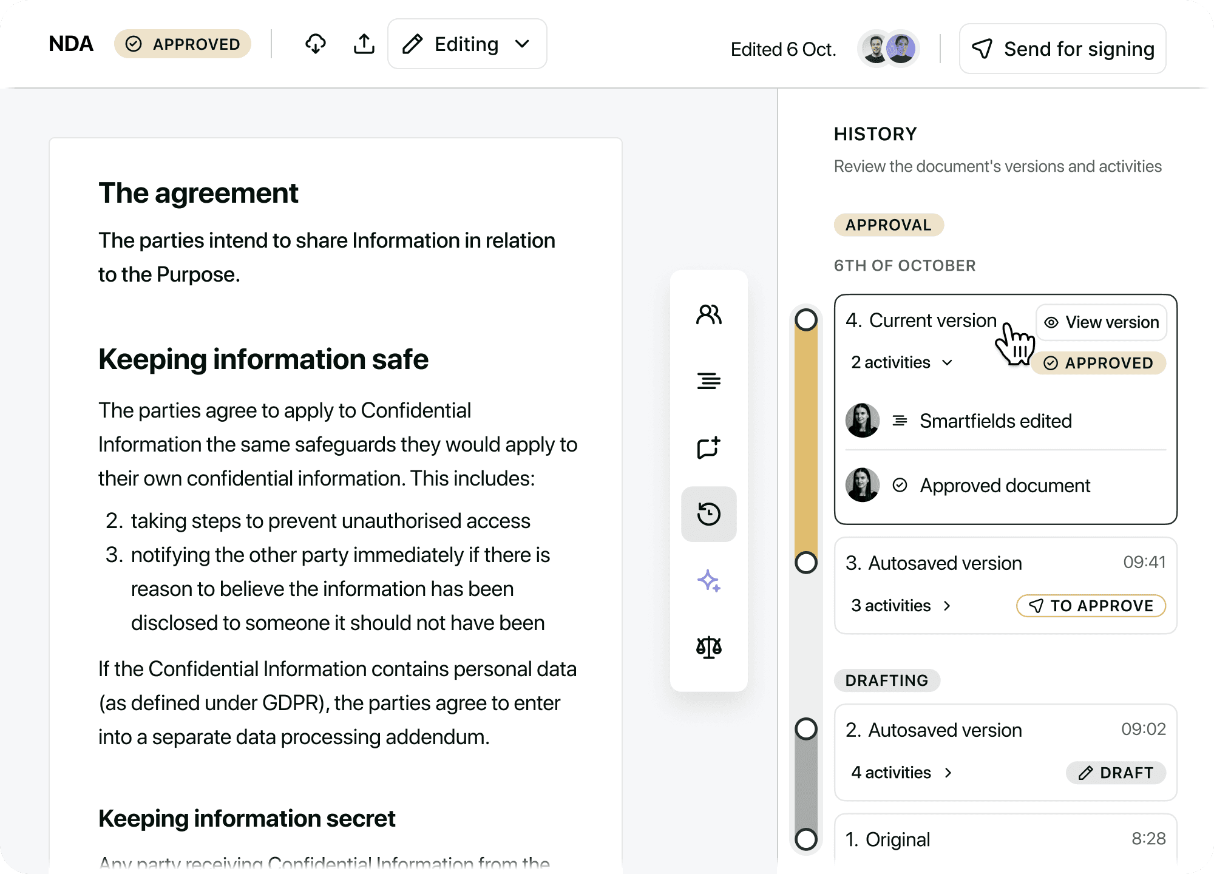Open the AI sparkle assistant icon

point(708,581)
